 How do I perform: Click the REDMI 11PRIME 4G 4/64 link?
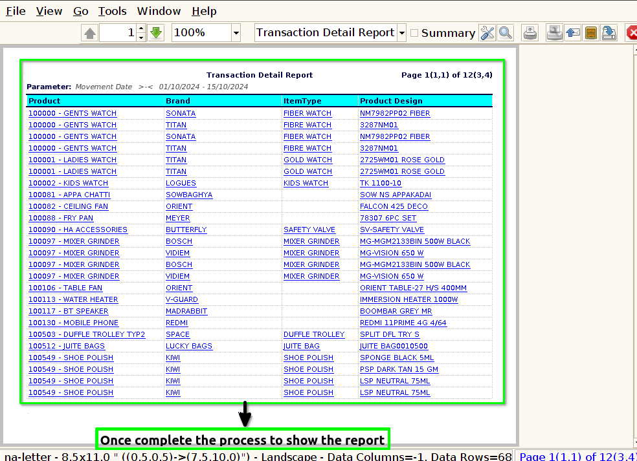coord(403,323)
